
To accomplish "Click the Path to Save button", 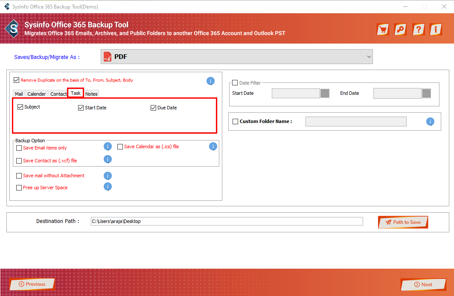I will click(x=403, y=223).
